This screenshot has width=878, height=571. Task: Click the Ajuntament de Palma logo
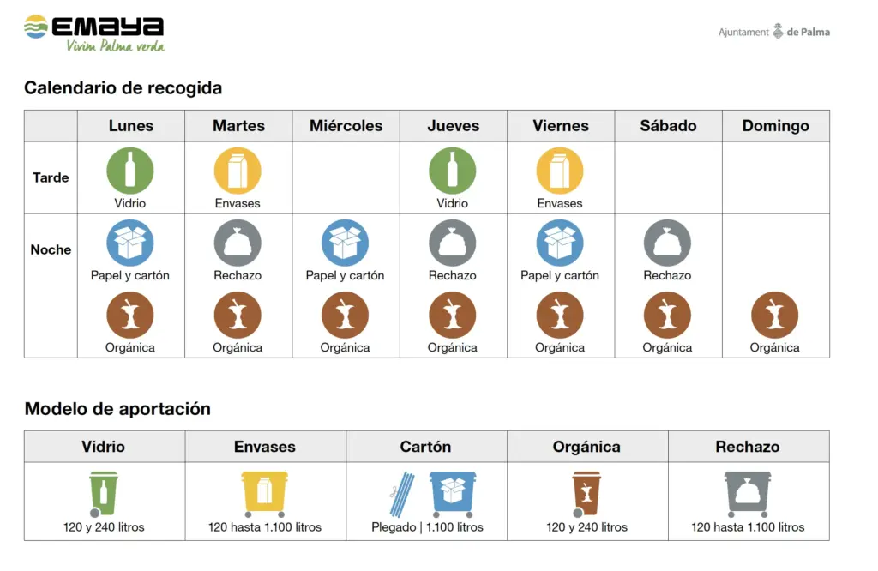coord(773,33)
